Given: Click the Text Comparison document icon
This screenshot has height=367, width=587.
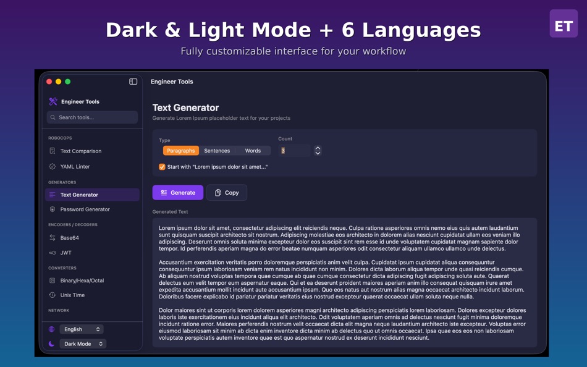Looking at the screenshot, I should 53,151.
